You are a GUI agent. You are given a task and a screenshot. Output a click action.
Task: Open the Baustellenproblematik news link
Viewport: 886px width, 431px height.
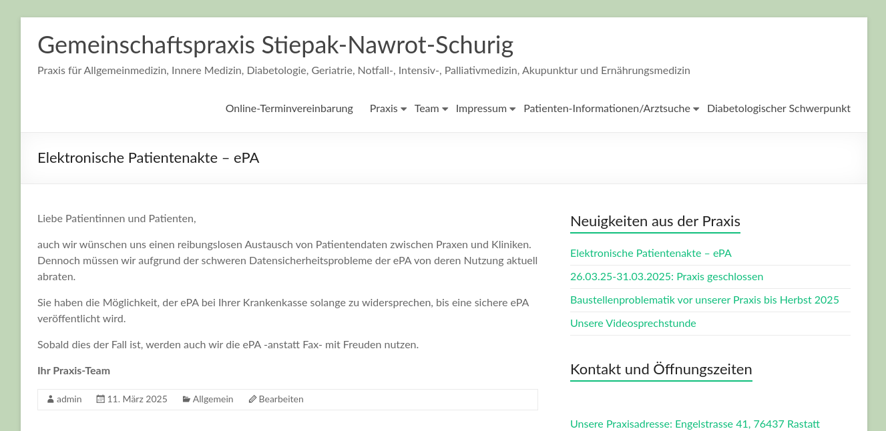pyautogui.click(x=704, y=300)
